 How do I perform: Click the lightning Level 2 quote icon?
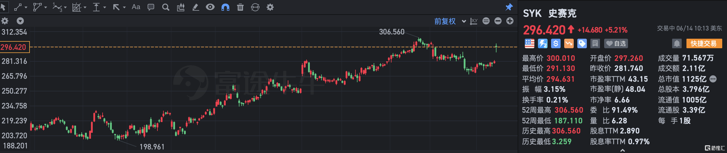[x=543, y=43]
